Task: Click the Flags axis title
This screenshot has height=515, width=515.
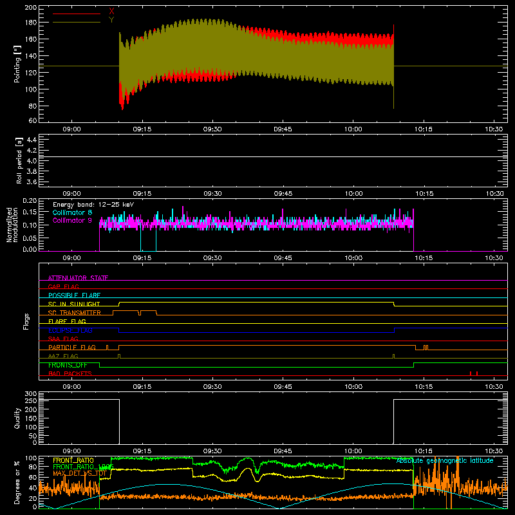Action: (x=26, y=321)
